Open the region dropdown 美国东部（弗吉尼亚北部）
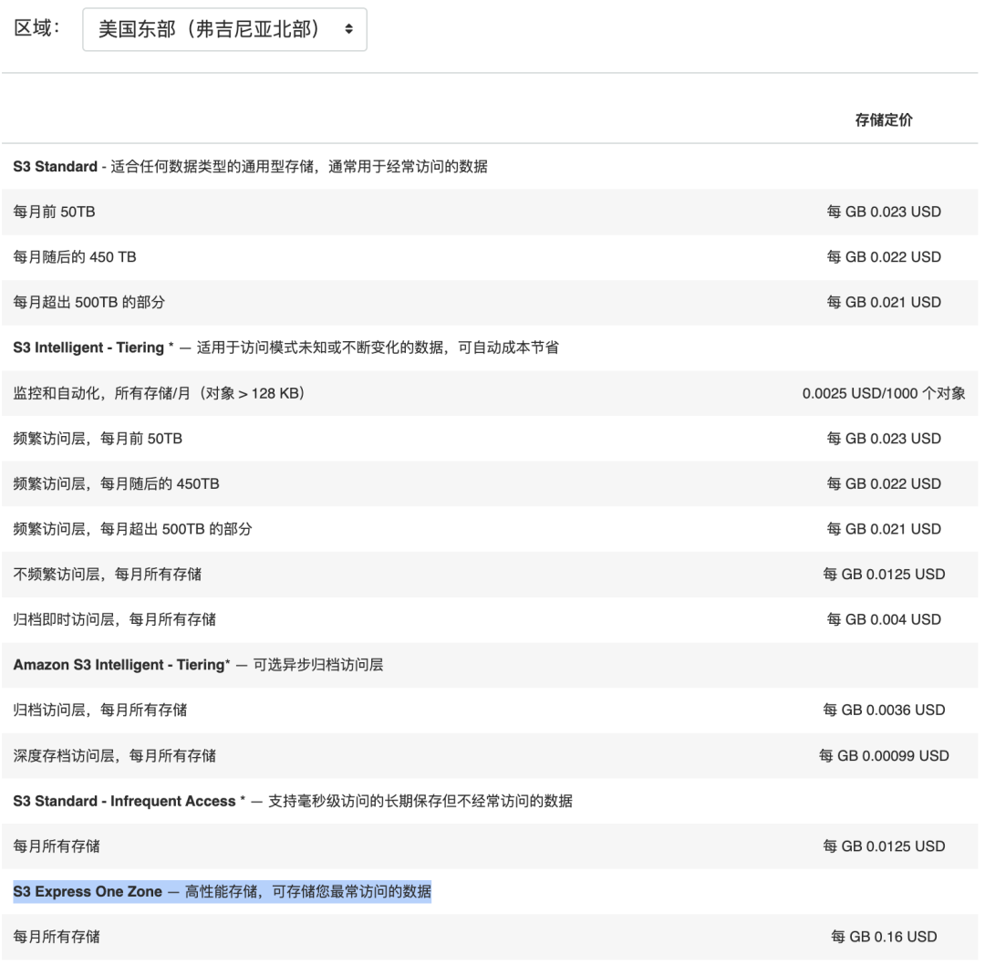This screenshot has height=965, width=985. click(224, 29)
